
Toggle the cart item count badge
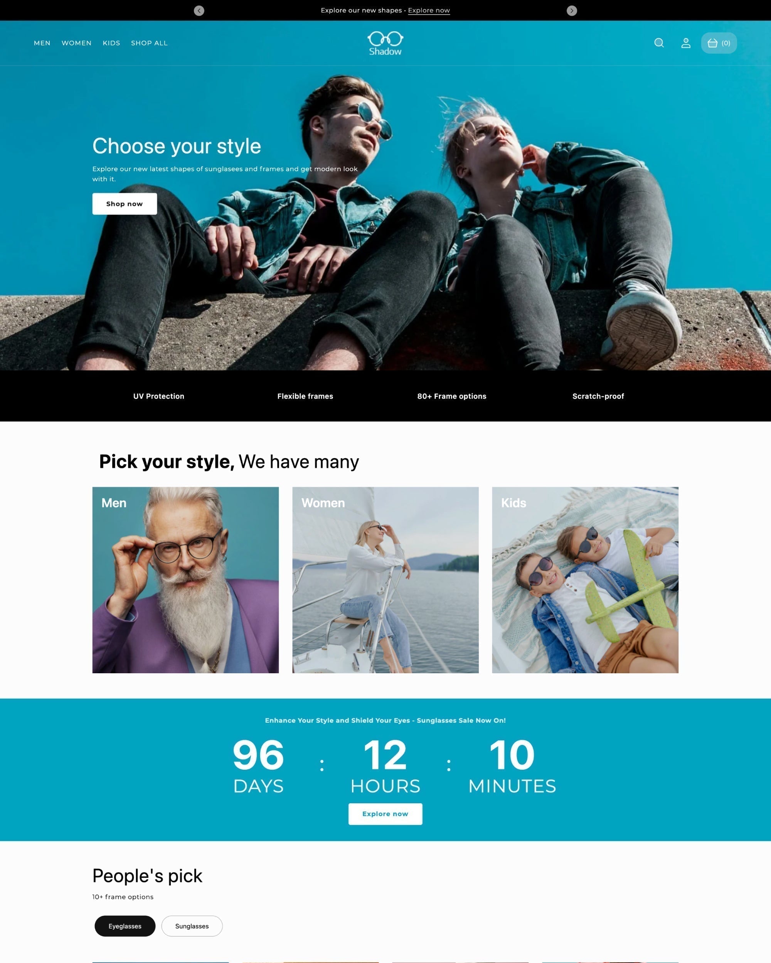pyautogui.click(x=718, y=43)
